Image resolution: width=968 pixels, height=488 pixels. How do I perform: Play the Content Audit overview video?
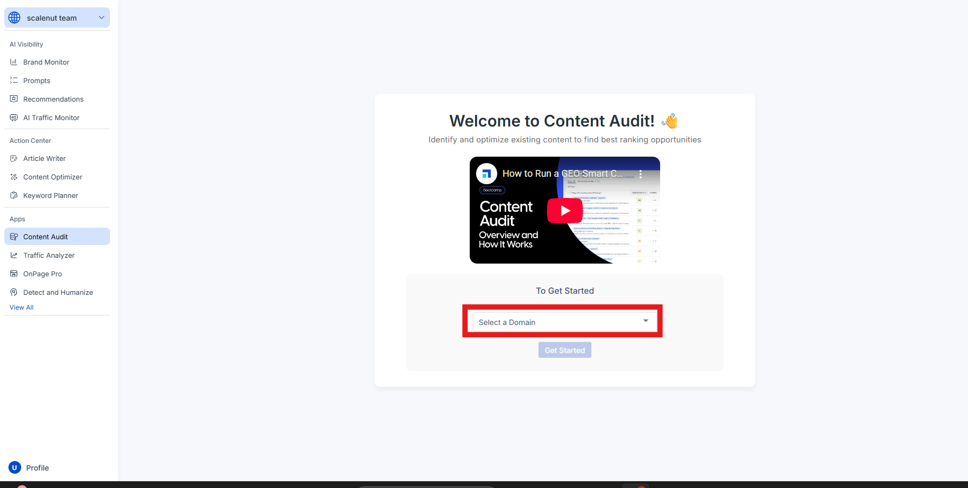[x=564, y=211]
